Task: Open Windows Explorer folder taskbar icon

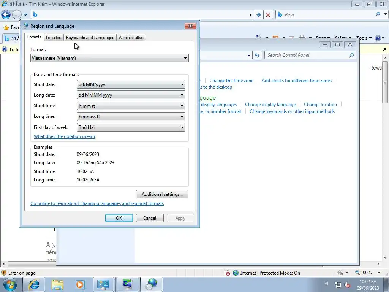Action: [57, 284]
